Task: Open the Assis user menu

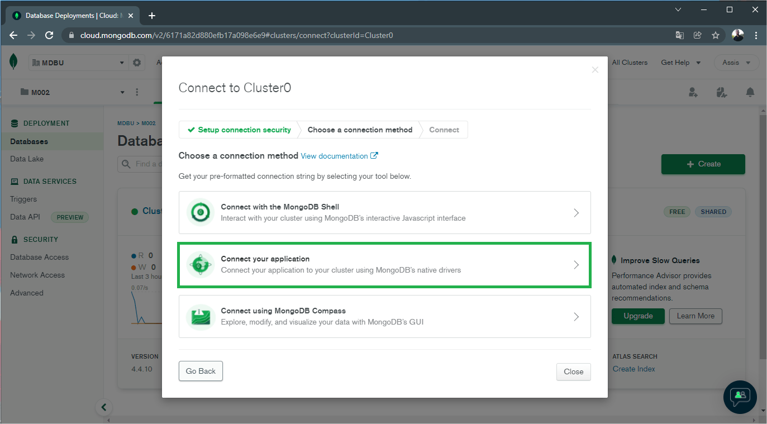Action: coord(737,63)
